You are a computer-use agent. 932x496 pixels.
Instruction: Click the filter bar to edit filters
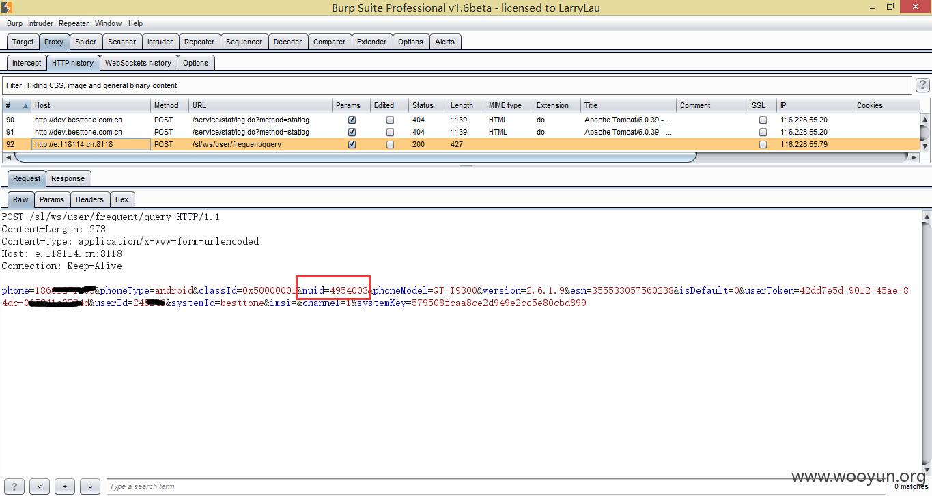(x=457, y=85)
